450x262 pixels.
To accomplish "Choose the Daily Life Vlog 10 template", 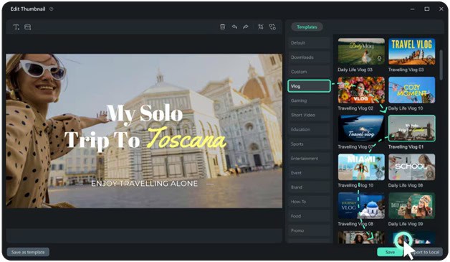I will click(x=411, y=90).
